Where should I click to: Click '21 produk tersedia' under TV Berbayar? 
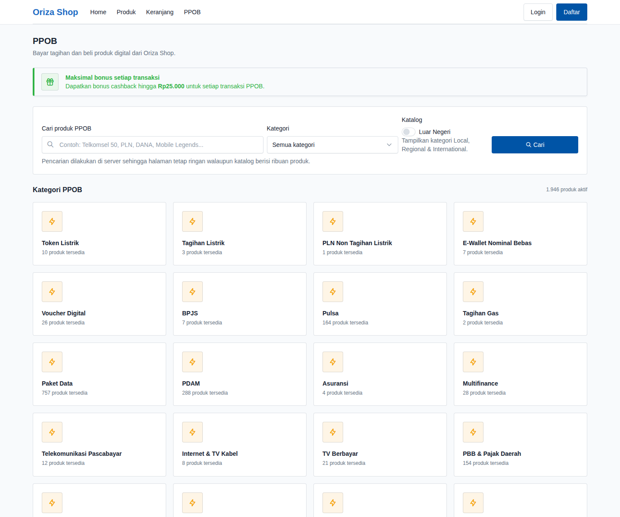tap(344, 463)
